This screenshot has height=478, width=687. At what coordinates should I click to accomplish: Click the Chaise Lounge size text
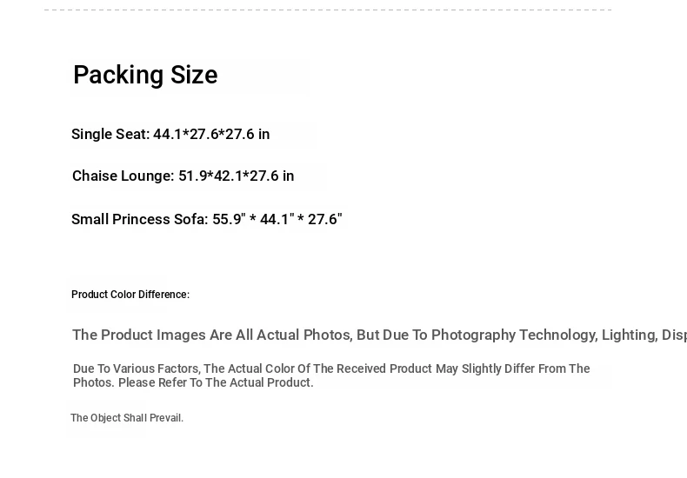point(183,176)
